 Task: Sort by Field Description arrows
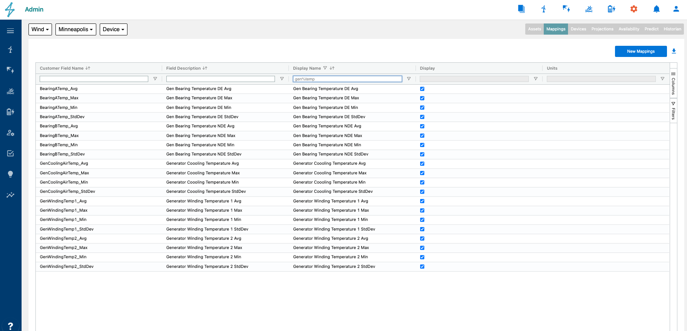(205, 68)
